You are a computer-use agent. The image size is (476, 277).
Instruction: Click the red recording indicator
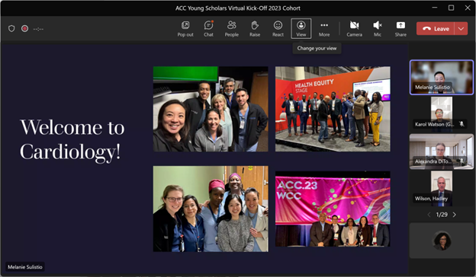25,29
